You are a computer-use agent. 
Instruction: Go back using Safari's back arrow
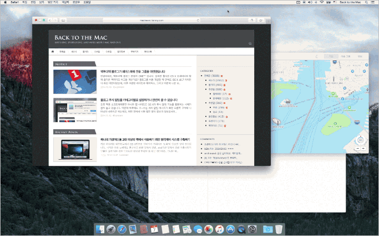click(50, 20)
